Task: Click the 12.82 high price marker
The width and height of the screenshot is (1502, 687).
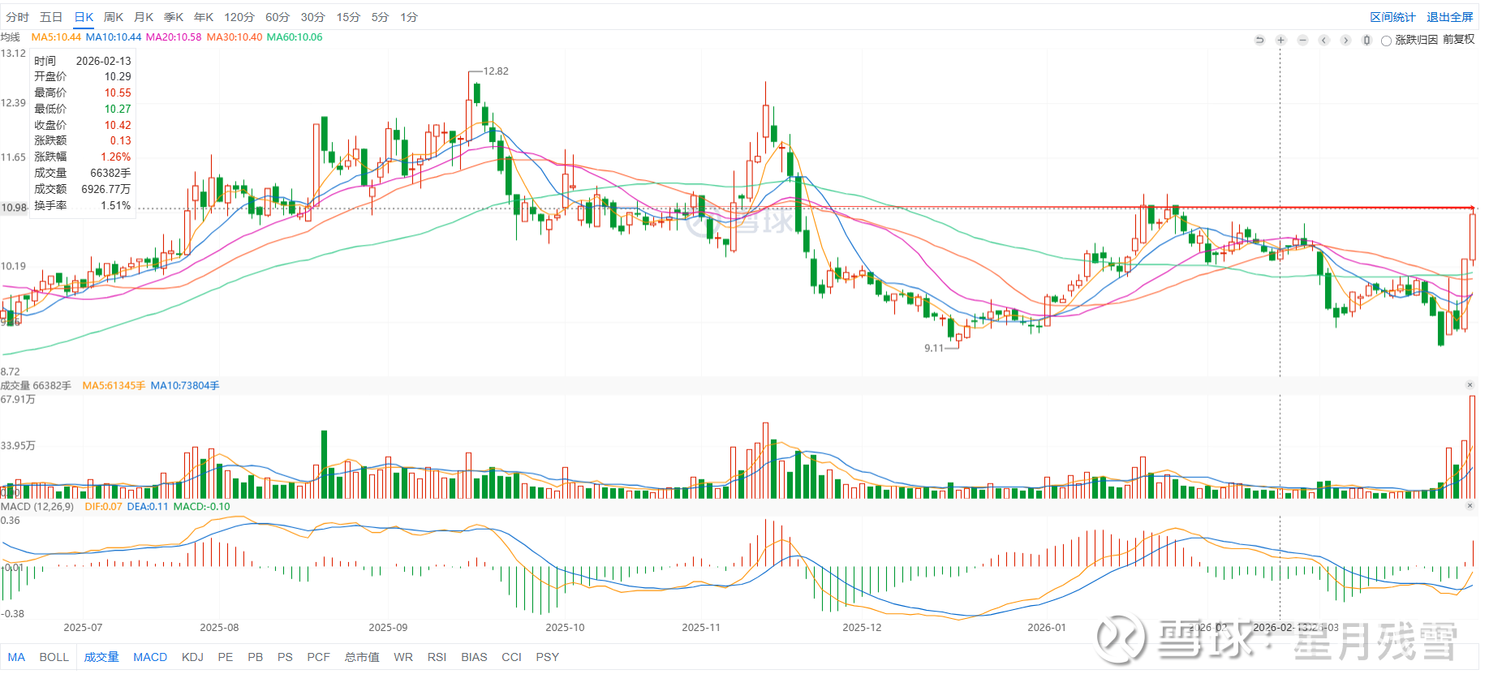Action: 496,71
